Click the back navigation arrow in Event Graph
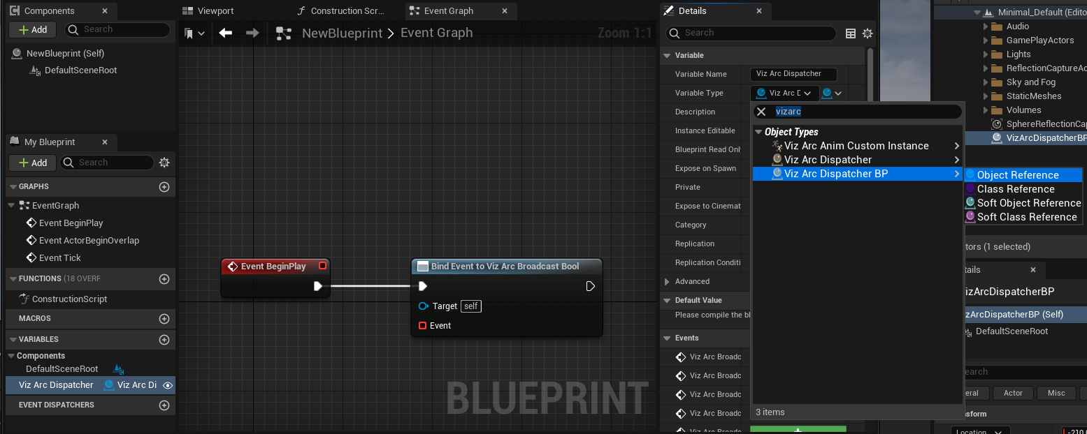 click(x=225, y=33)
